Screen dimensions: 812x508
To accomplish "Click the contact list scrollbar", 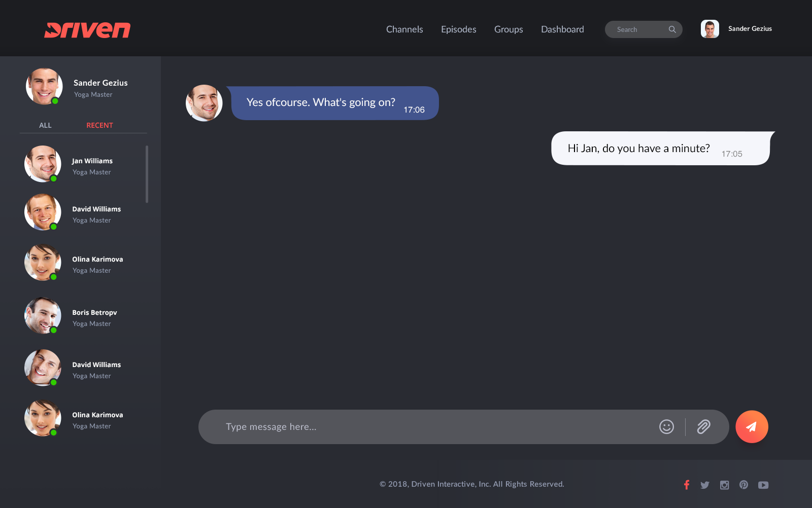I will pyautogui.click(x=147, y=174).
